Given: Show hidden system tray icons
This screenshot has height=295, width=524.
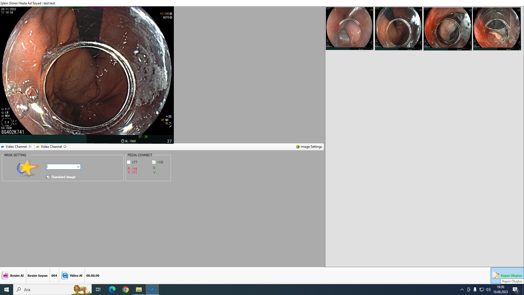Looking at the screenshot, I should 462,290.
